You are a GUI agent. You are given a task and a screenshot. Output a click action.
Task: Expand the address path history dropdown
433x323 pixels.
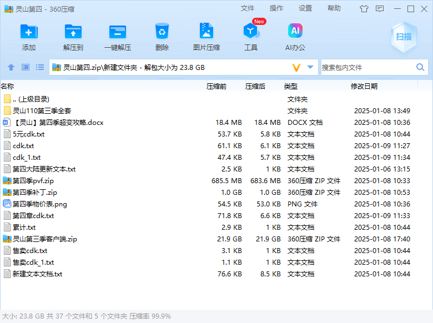coord(310,67)
